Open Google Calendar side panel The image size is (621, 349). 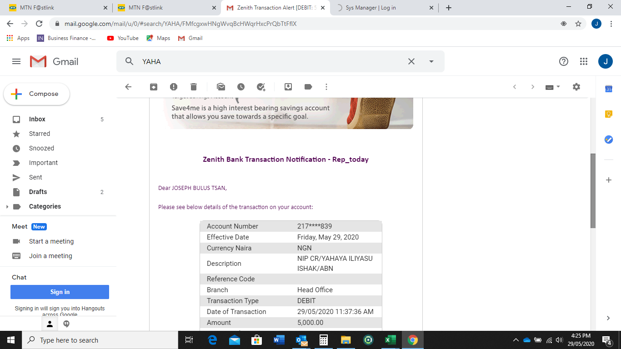pos(609,89)
